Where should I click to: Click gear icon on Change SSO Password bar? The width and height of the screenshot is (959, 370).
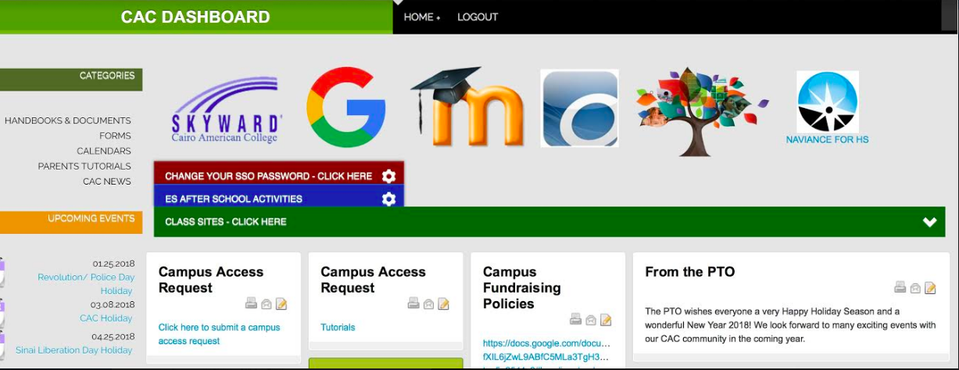(x=388, y=176)
